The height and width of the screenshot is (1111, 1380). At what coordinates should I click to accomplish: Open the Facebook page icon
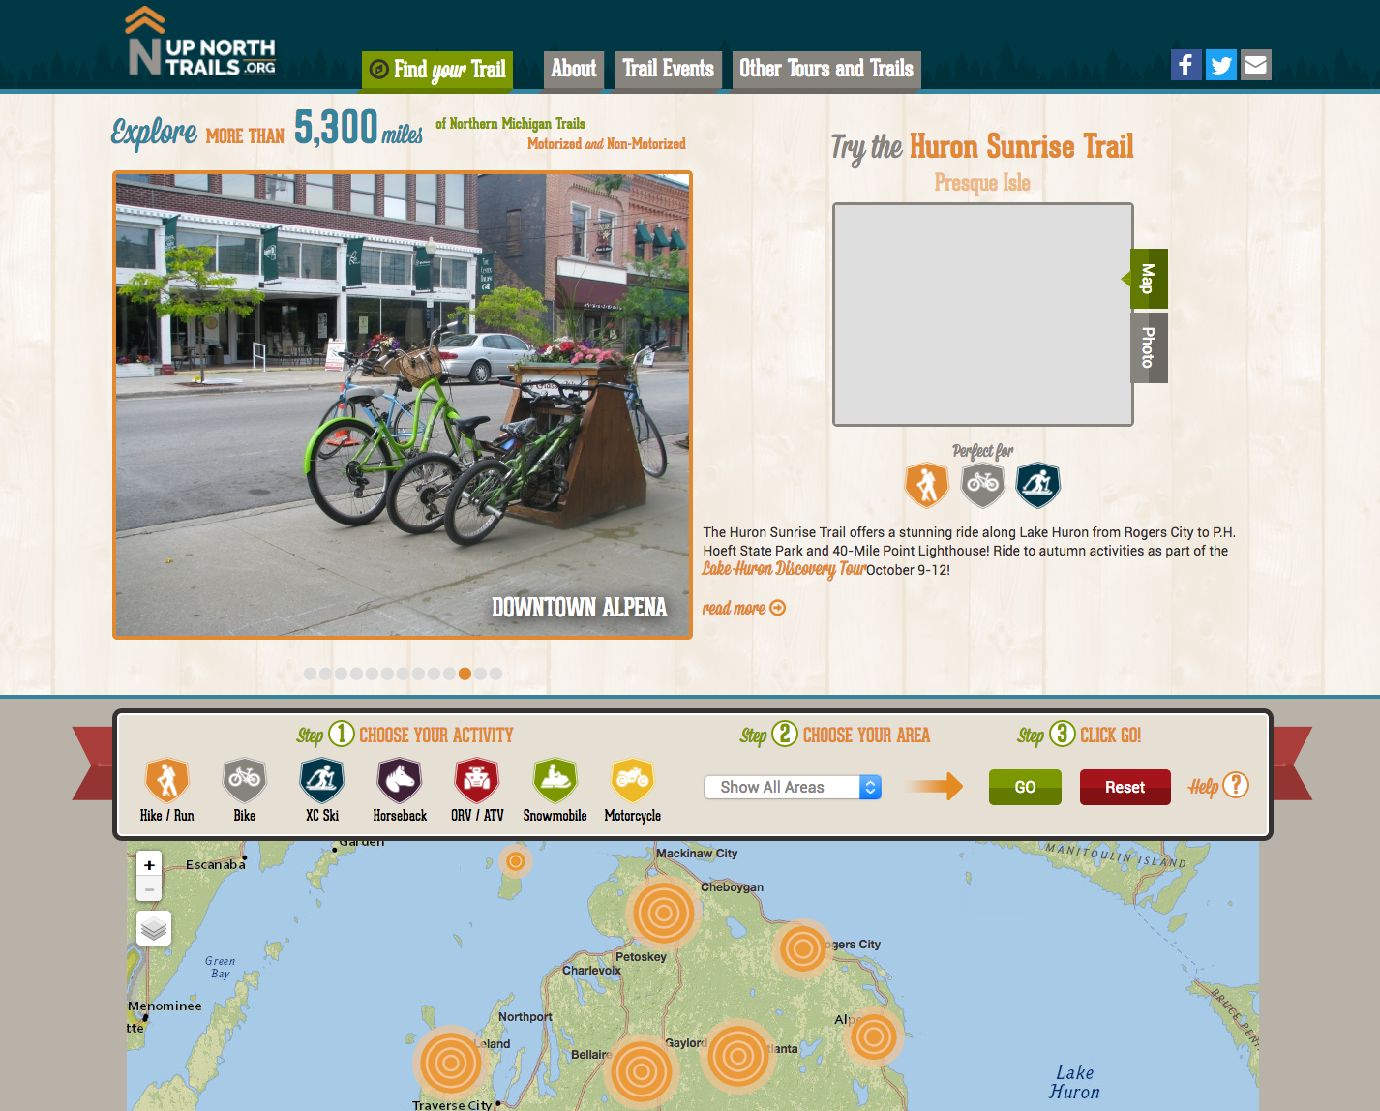pyautogui.click(x=1186, y=65)
